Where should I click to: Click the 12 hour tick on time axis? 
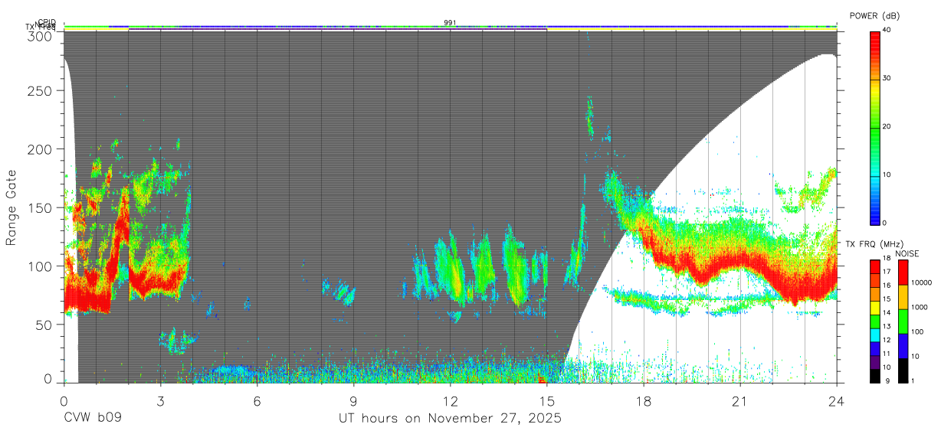[451, 400]
